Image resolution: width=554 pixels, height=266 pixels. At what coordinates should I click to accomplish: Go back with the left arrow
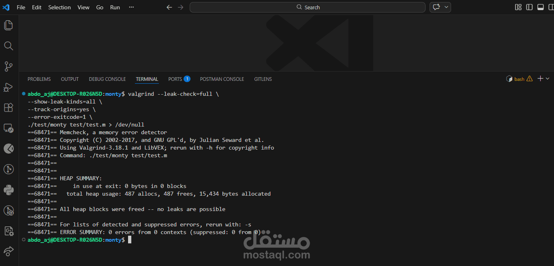[169, 7]
